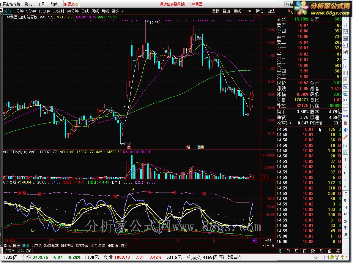Open the 股票池 stock pool dropdown
The image size is (353, 264).
point(71,4)
